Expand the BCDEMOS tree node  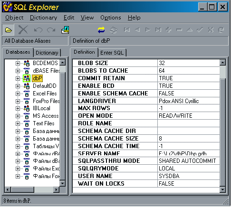pos(18,63)
